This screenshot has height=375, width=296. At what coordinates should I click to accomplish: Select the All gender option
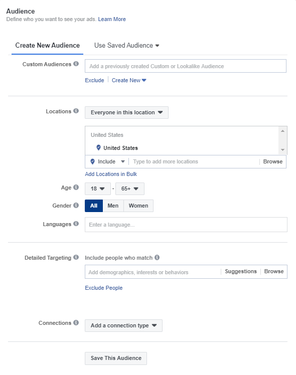(x=94, y=206)
